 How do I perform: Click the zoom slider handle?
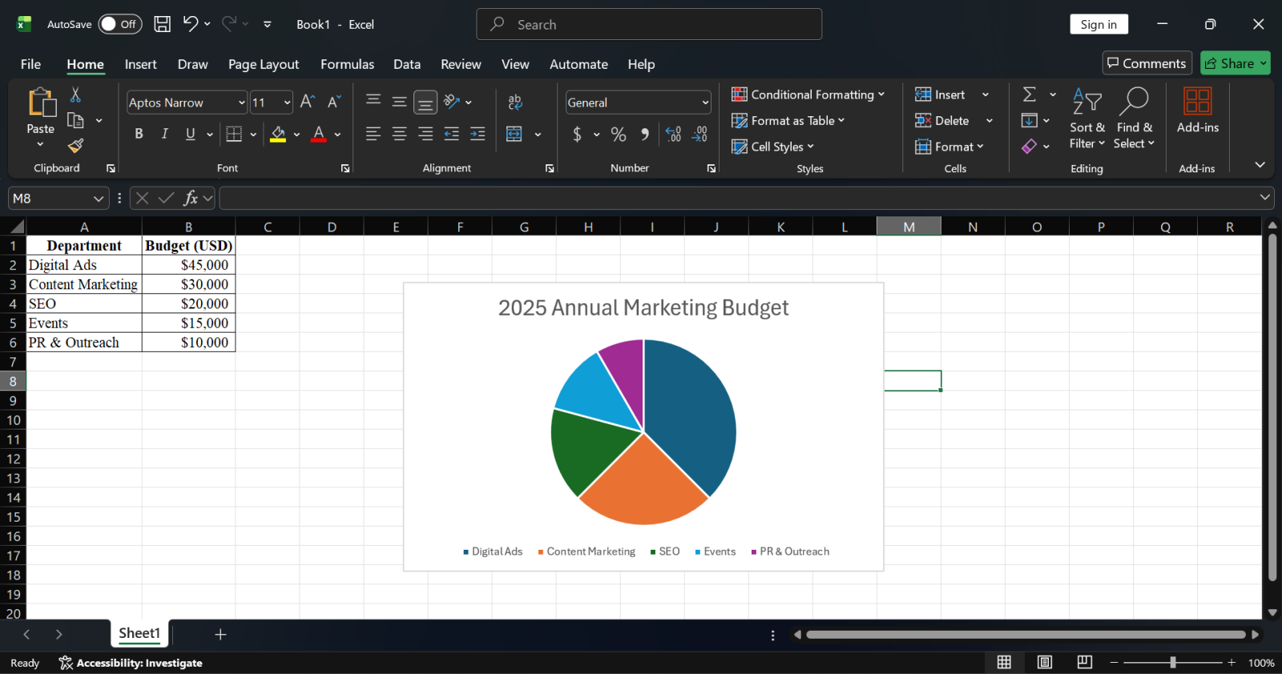pos(1173,662)
